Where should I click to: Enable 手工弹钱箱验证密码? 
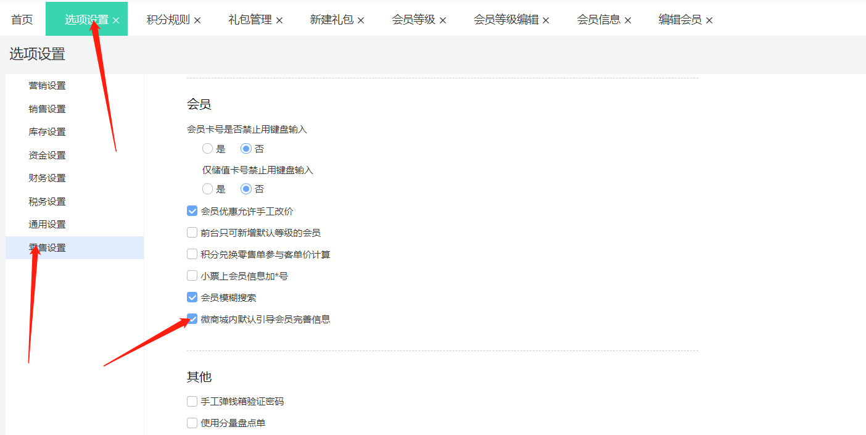[192, 401]
